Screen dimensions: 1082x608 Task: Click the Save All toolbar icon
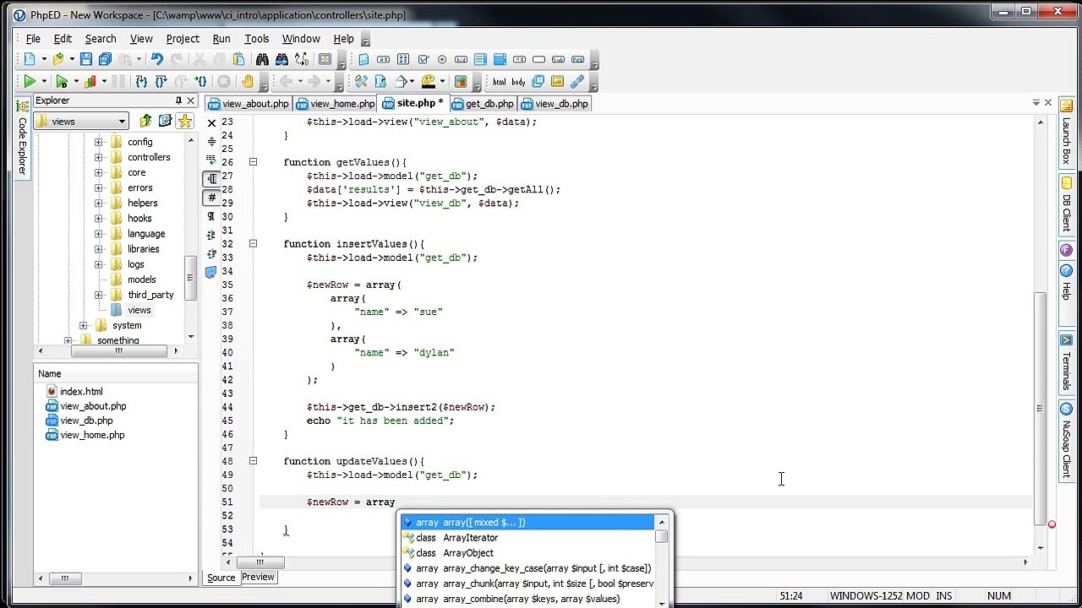coord(105,59)
